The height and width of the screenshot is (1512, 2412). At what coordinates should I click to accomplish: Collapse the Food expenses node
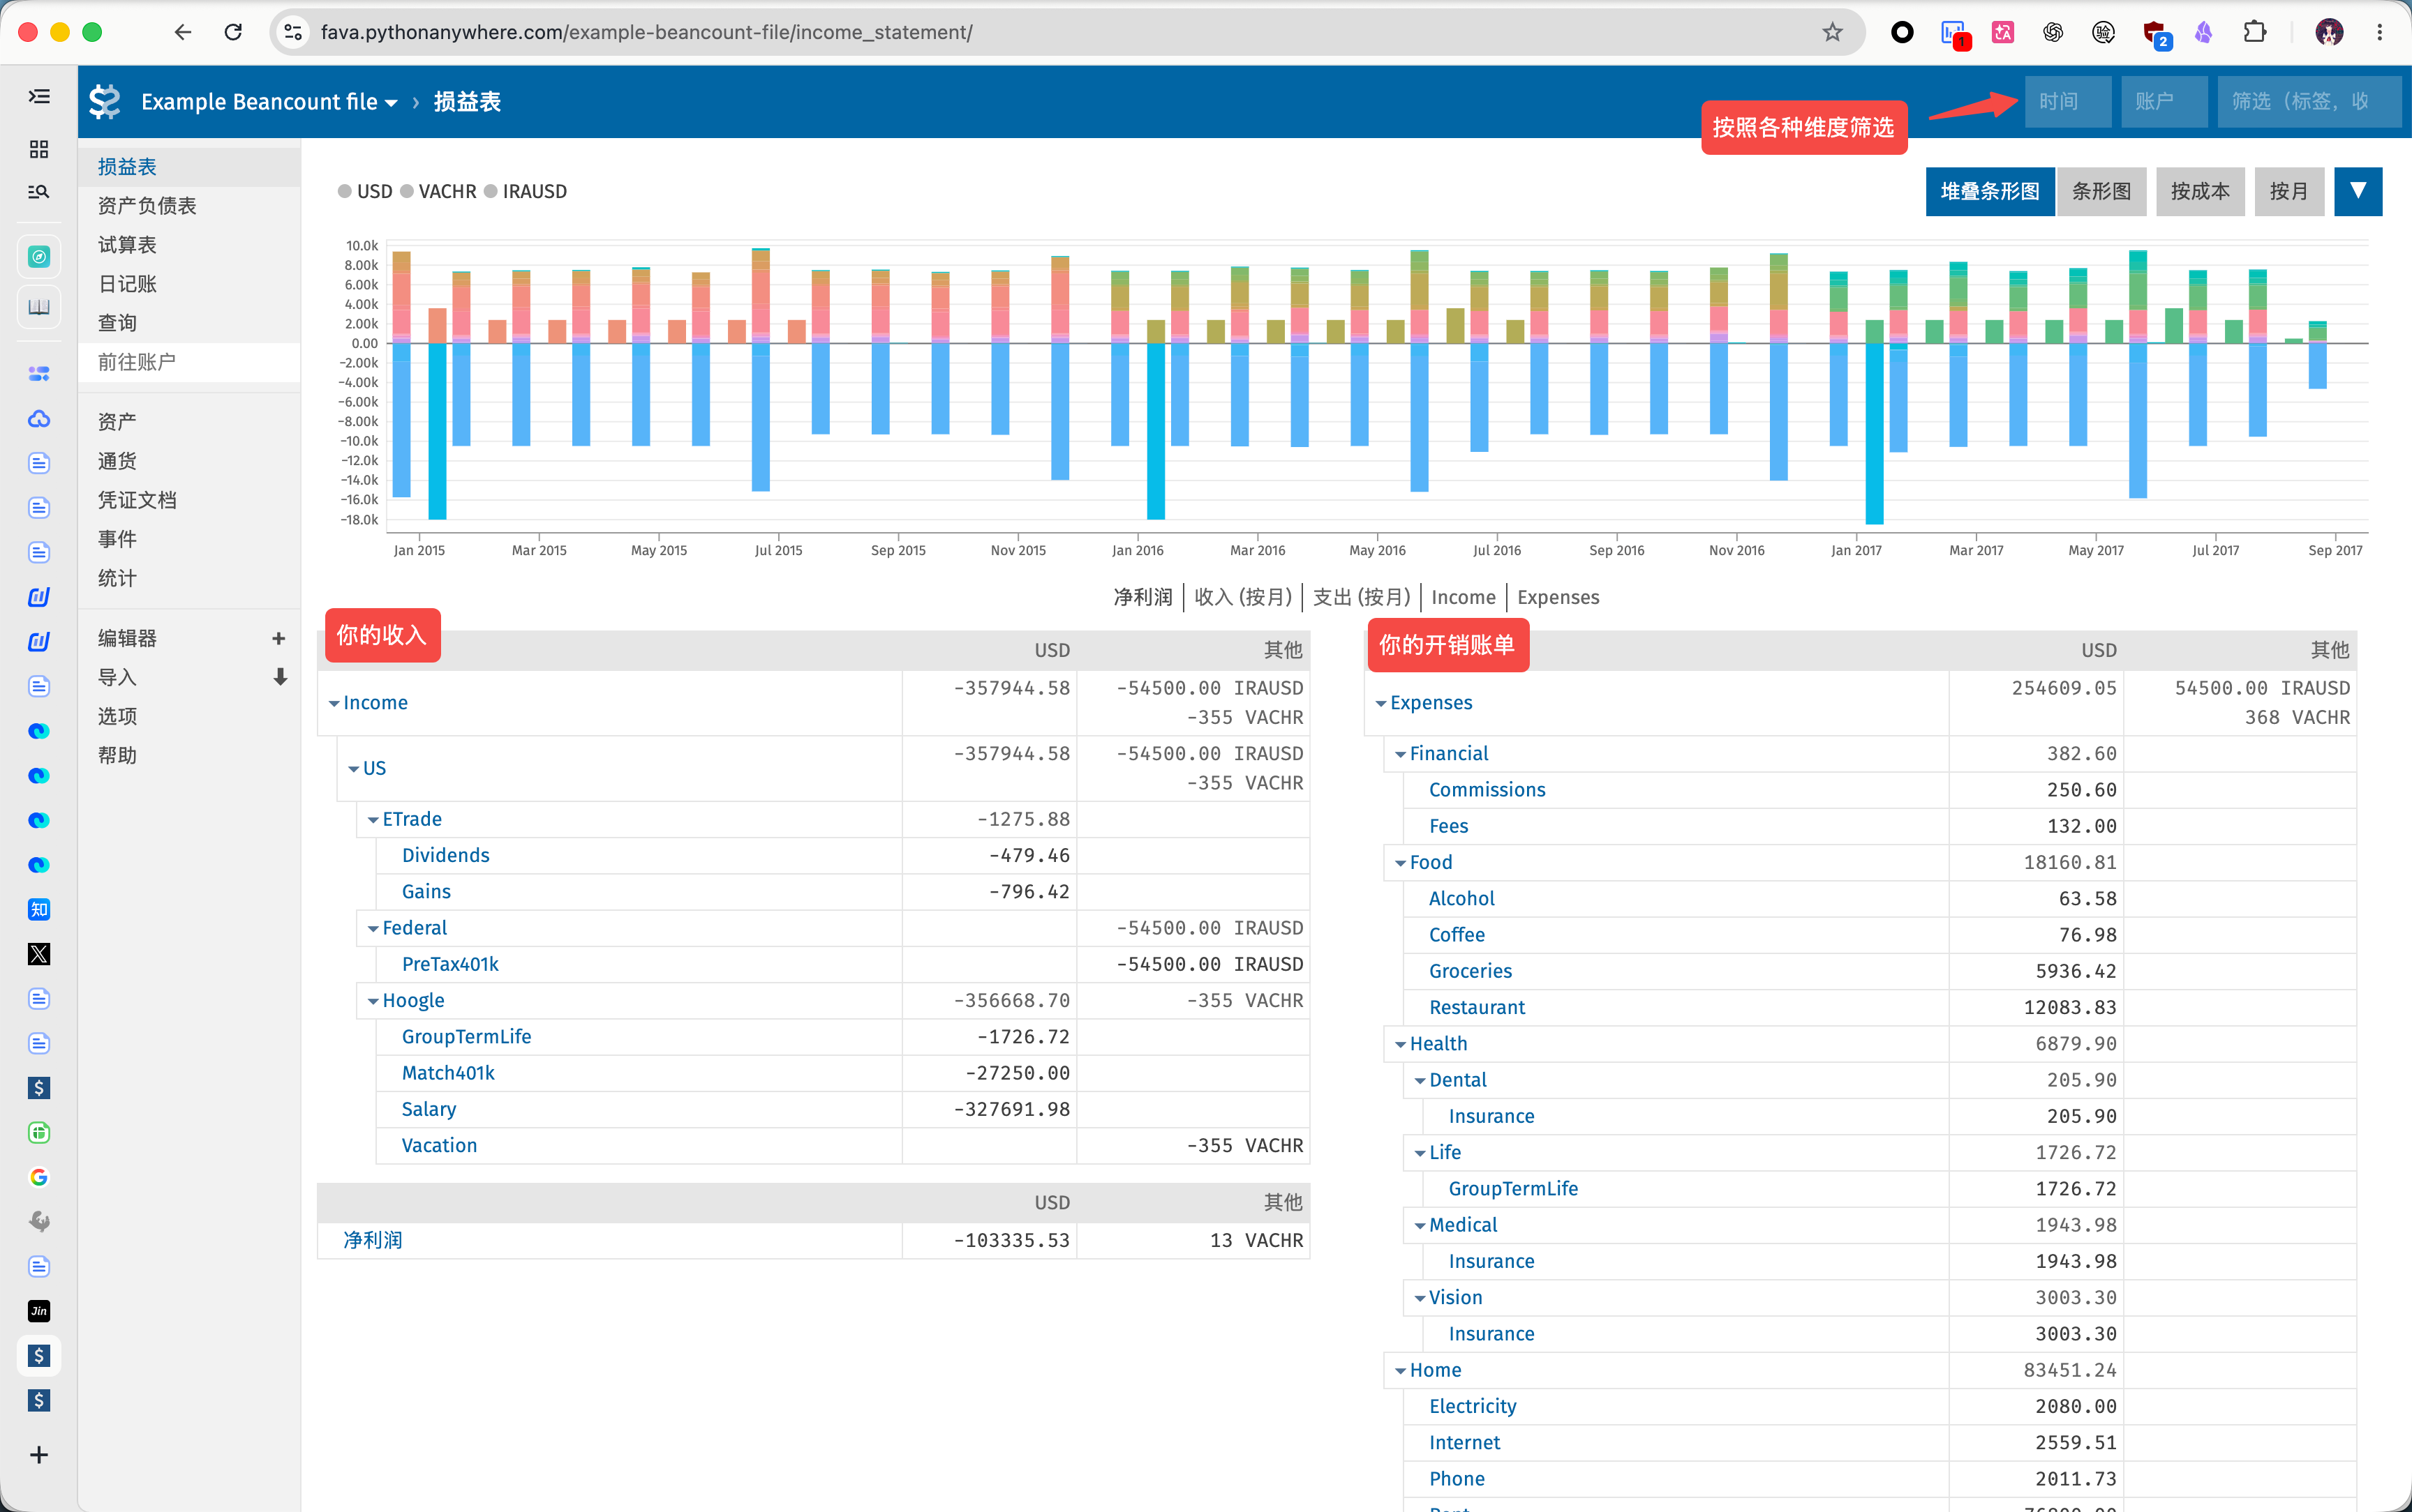pos(1401,863)
